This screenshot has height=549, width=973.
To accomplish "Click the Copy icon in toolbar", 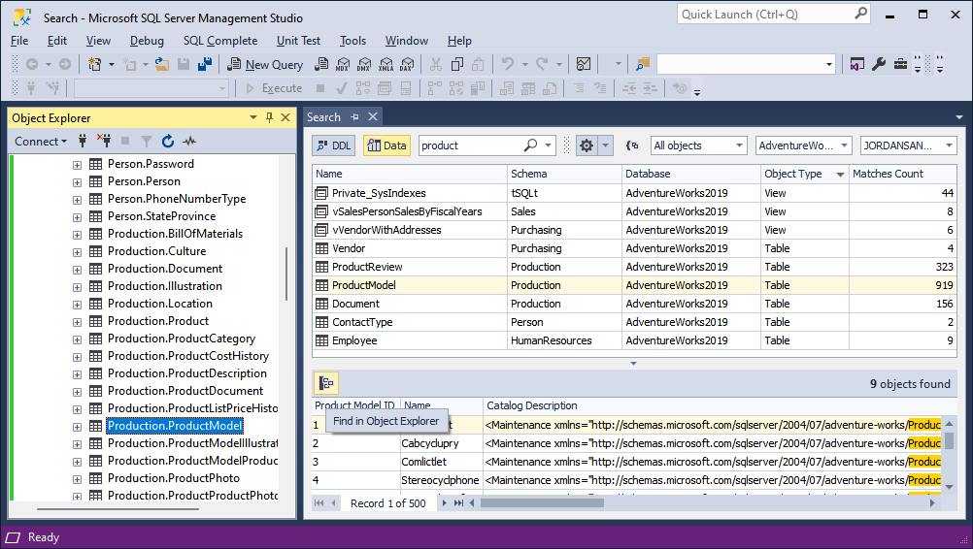I will [457, 64].
